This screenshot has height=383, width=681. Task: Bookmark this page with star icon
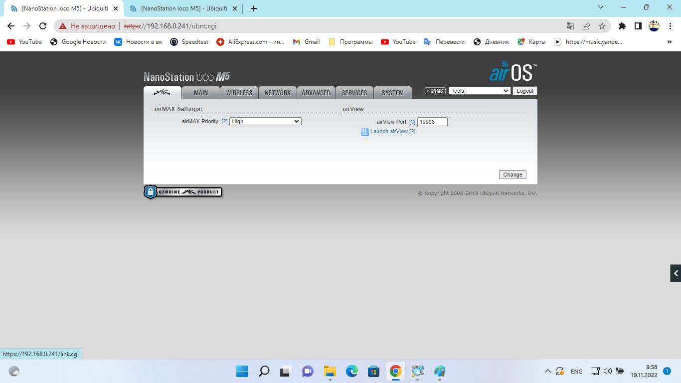(602, 26)
